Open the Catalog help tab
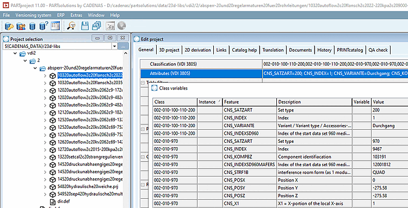Screen dimensions: 408x208 click(245, 50)
